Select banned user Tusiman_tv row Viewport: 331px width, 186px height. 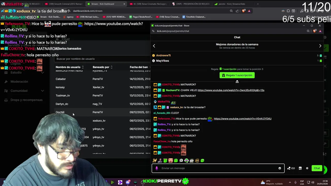(x=102, y=96)
